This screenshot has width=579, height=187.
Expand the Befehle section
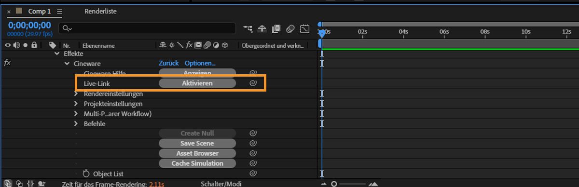[76, 124]
